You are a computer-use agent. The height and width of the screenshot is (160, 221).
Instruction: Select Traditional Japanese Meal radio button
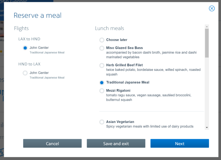pos(102,83)
